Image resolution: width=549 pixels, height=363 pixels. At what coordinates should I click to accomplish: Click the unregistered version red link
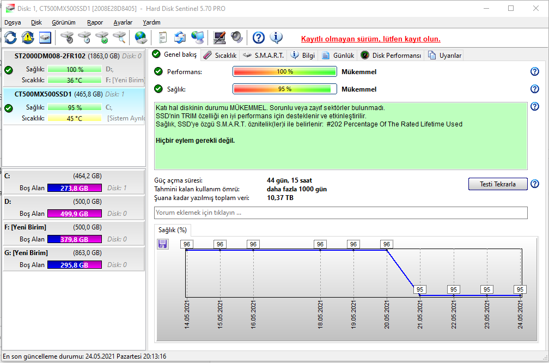371,39
